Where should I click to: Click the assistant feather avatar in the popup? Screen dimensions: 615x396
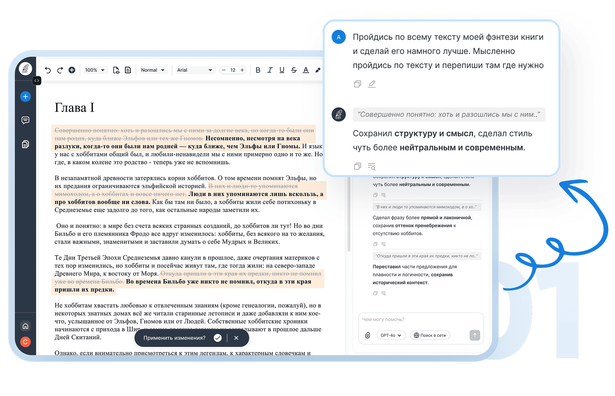click(x=338, y=114)
